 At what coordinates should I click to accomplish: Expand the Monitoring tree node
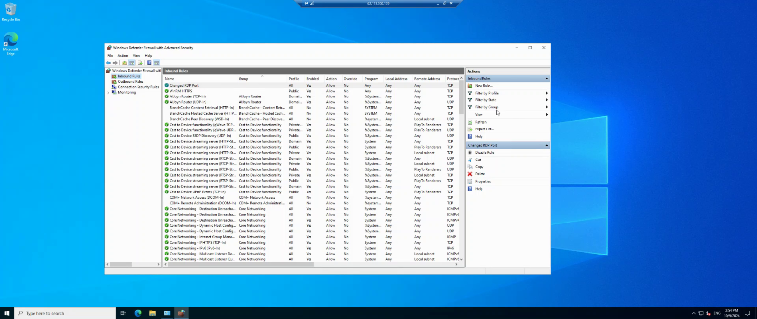coord(108,92)
